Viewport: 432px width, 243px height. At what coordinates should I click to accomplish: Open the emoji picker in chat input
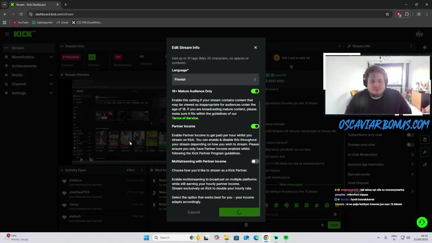335,214
